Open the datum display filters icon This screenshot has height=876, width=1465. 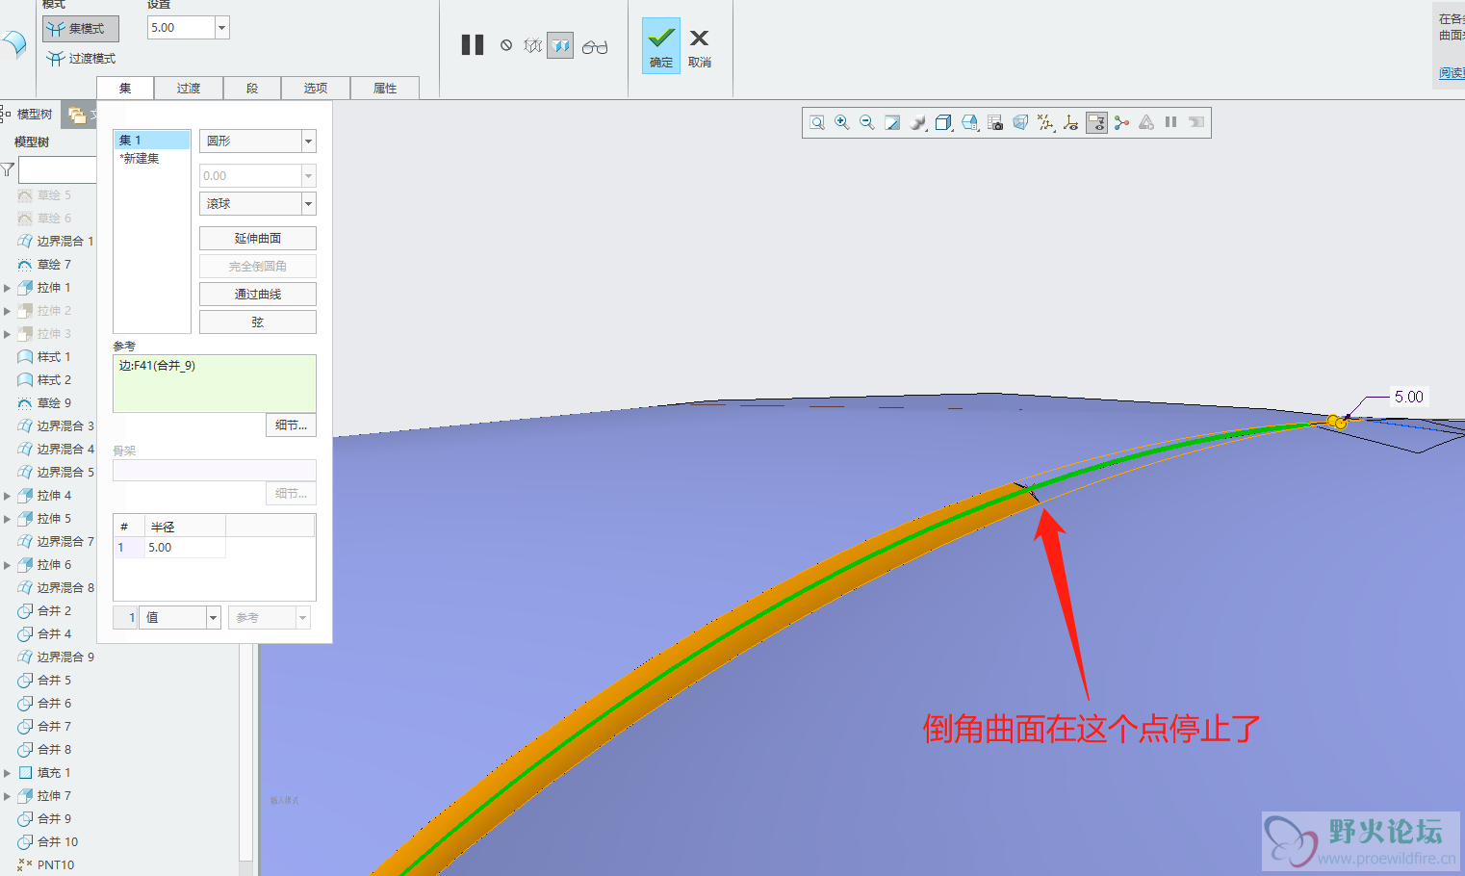click(x=1045, y=122)
